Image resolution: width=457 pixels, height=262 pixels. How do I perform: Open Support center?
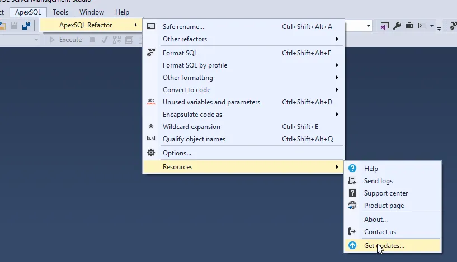point(393,193)
